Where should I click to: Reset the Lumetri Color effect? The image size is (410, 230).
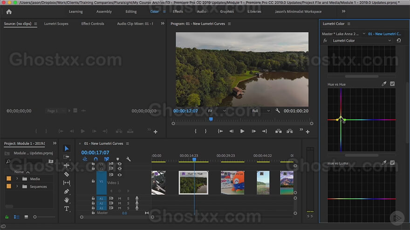coord(399,41)
